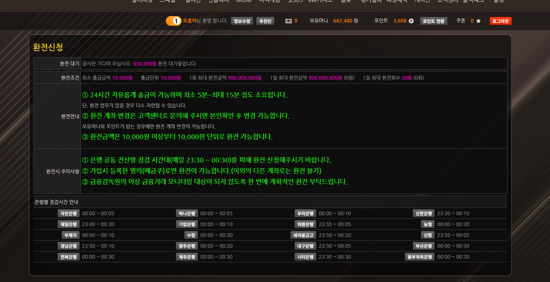Log out with the red 로그아웃 button

click(501, 21)
